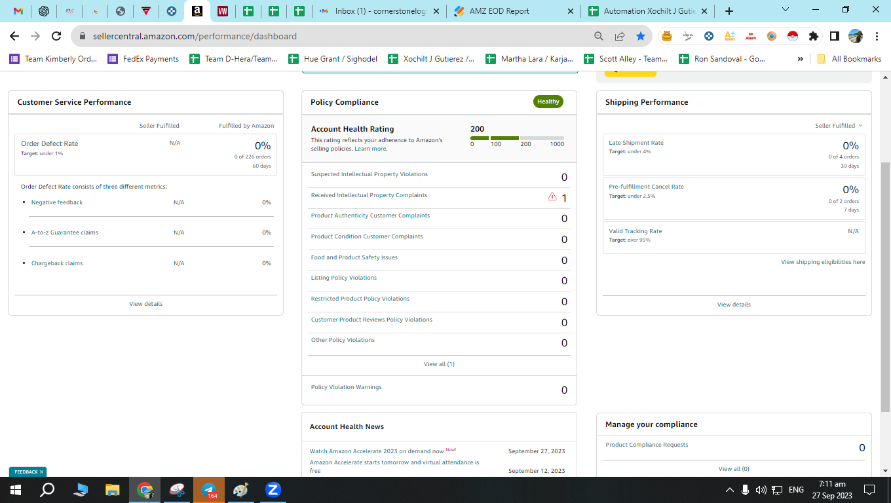The height and width of the screenshot is (503, 891).
Task: Open Policy Violation Warnings
Action: point(346,387)
